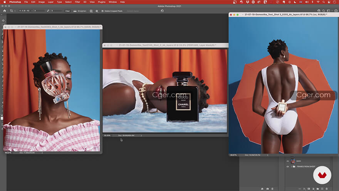Open status bar arrow in Shot_1 window

tap(42, 153)
